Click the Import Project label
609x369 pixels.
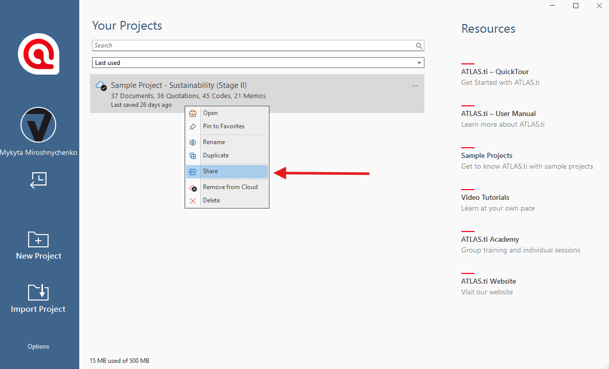[x=38, y=309]
